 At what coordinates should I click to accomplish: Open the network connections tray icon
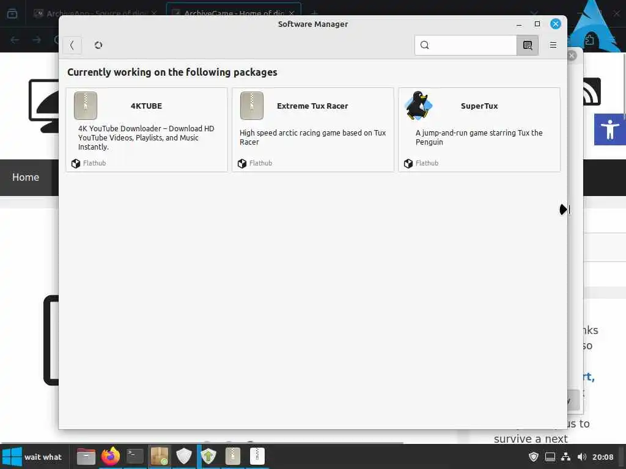(x=565, y=457)
